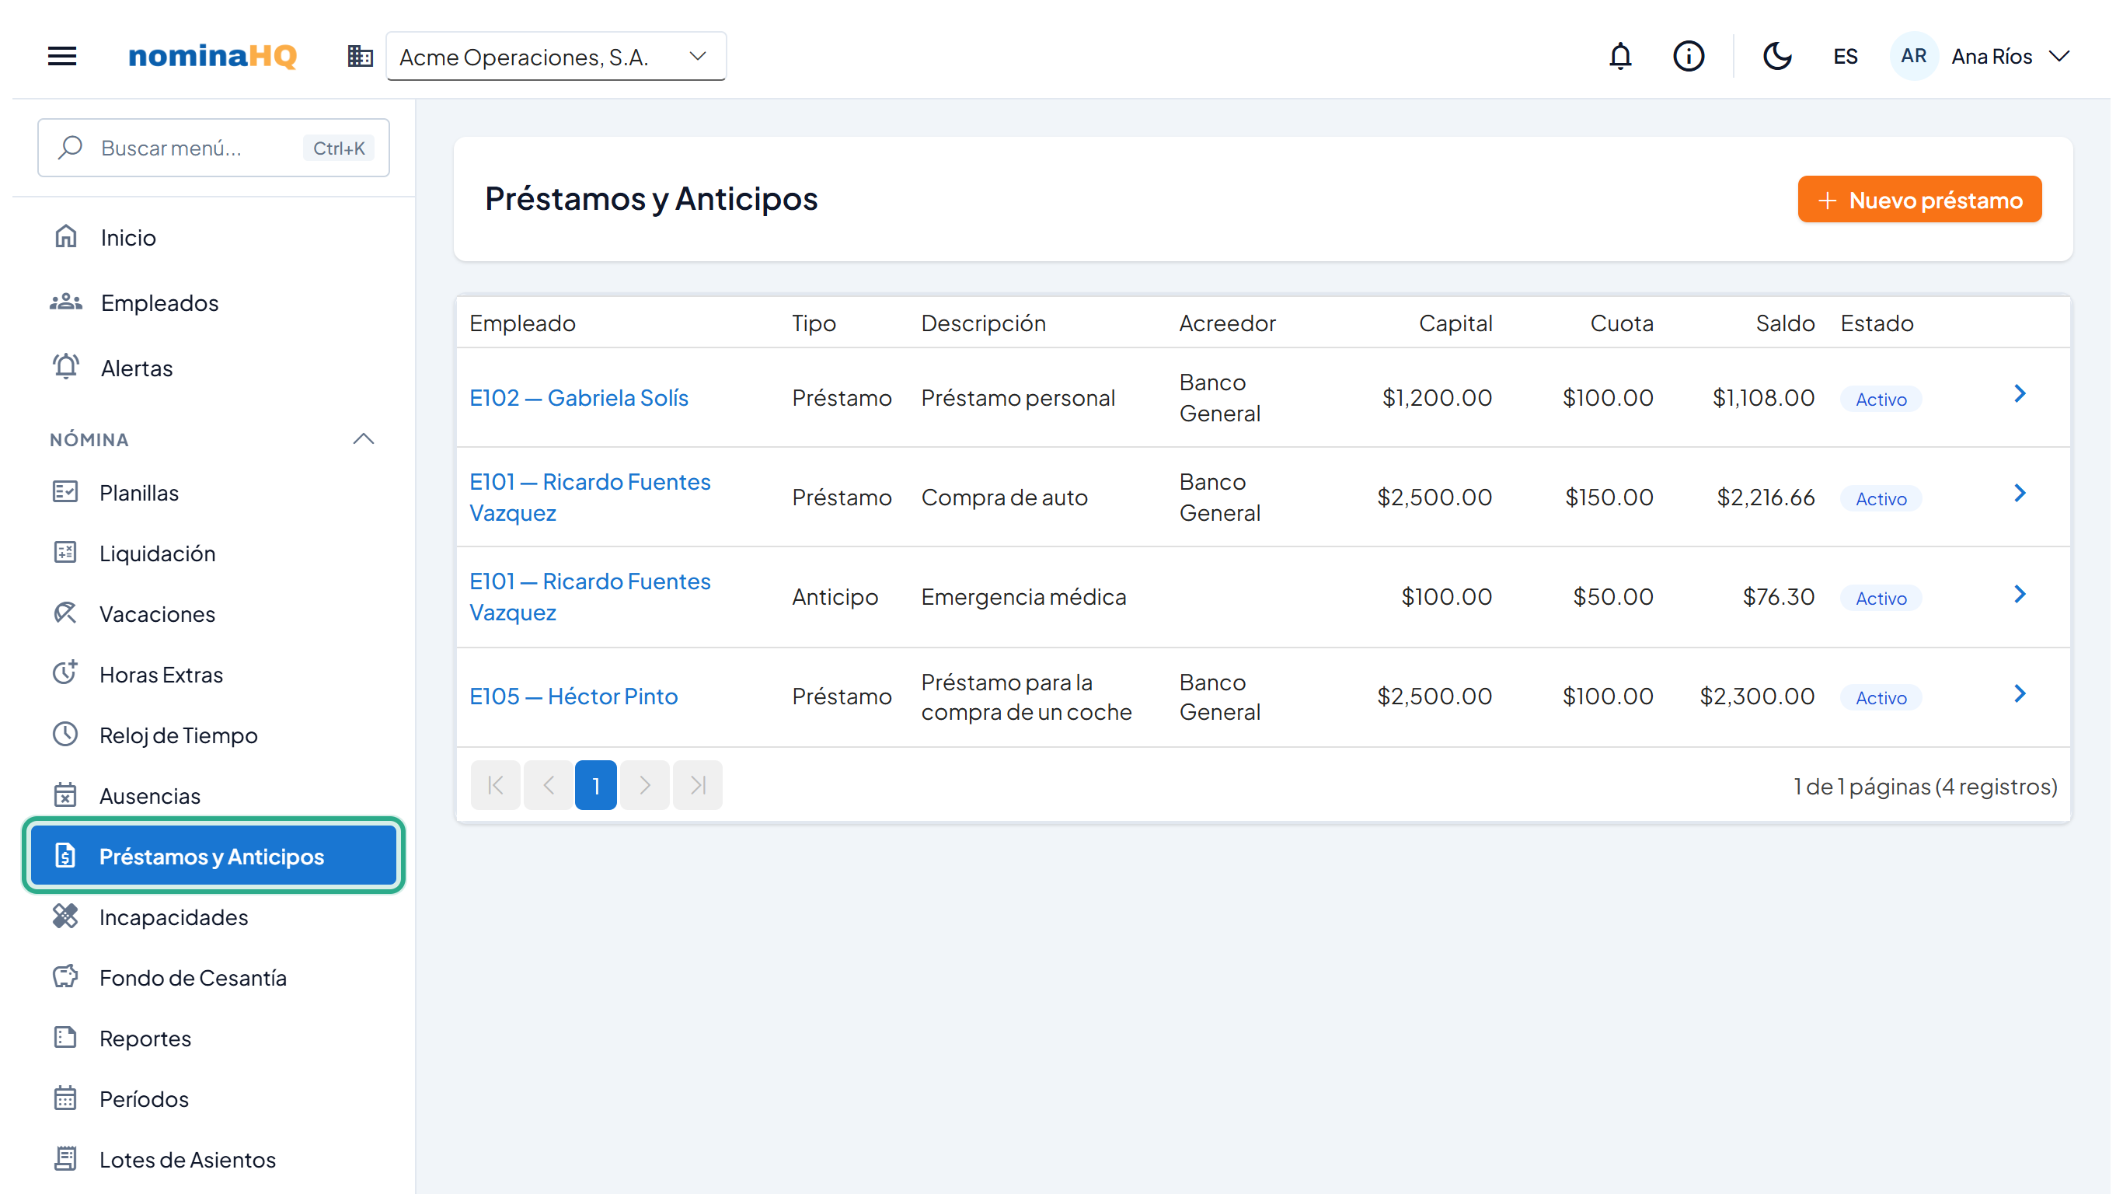Click the notifications bell icon
This screenshot has height=1194, width=2123.
1620,56
